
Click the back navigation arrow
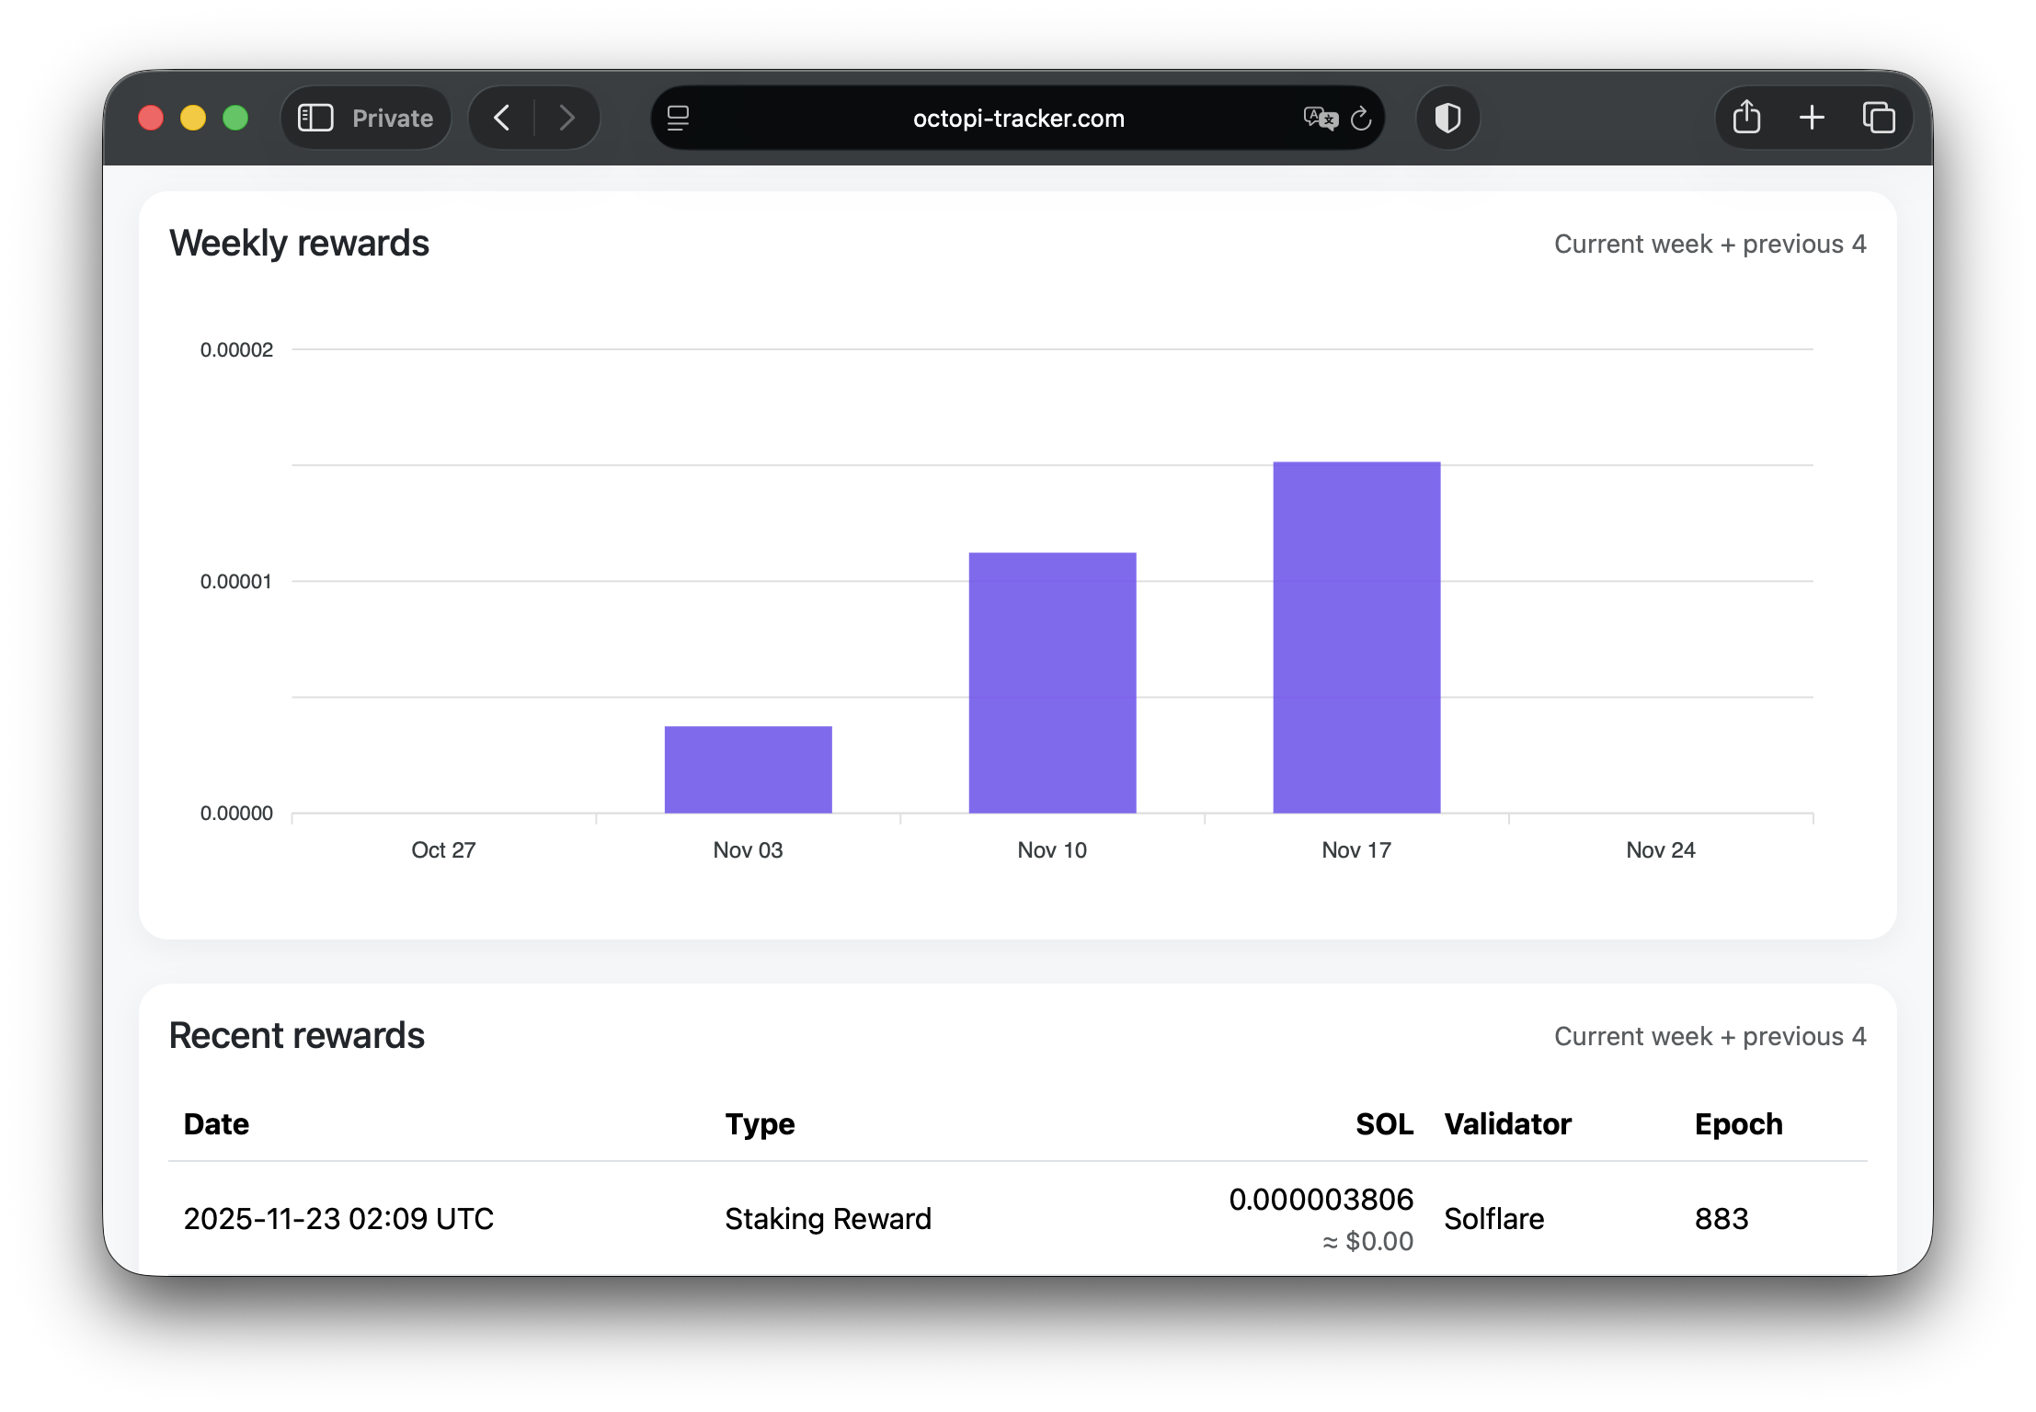pyautogui.click(x=501, y=118)
